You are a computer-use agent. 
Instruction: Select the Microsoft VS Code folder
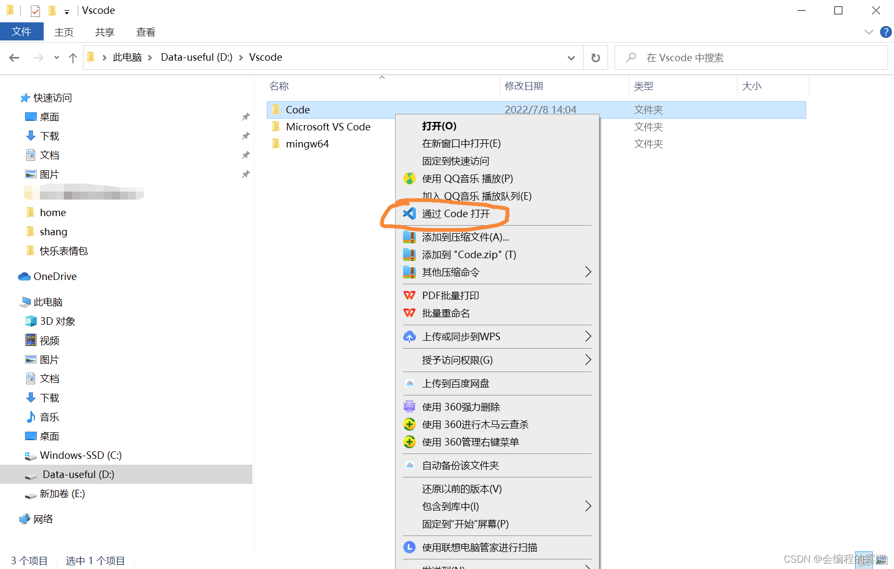[x=328, y=127]
